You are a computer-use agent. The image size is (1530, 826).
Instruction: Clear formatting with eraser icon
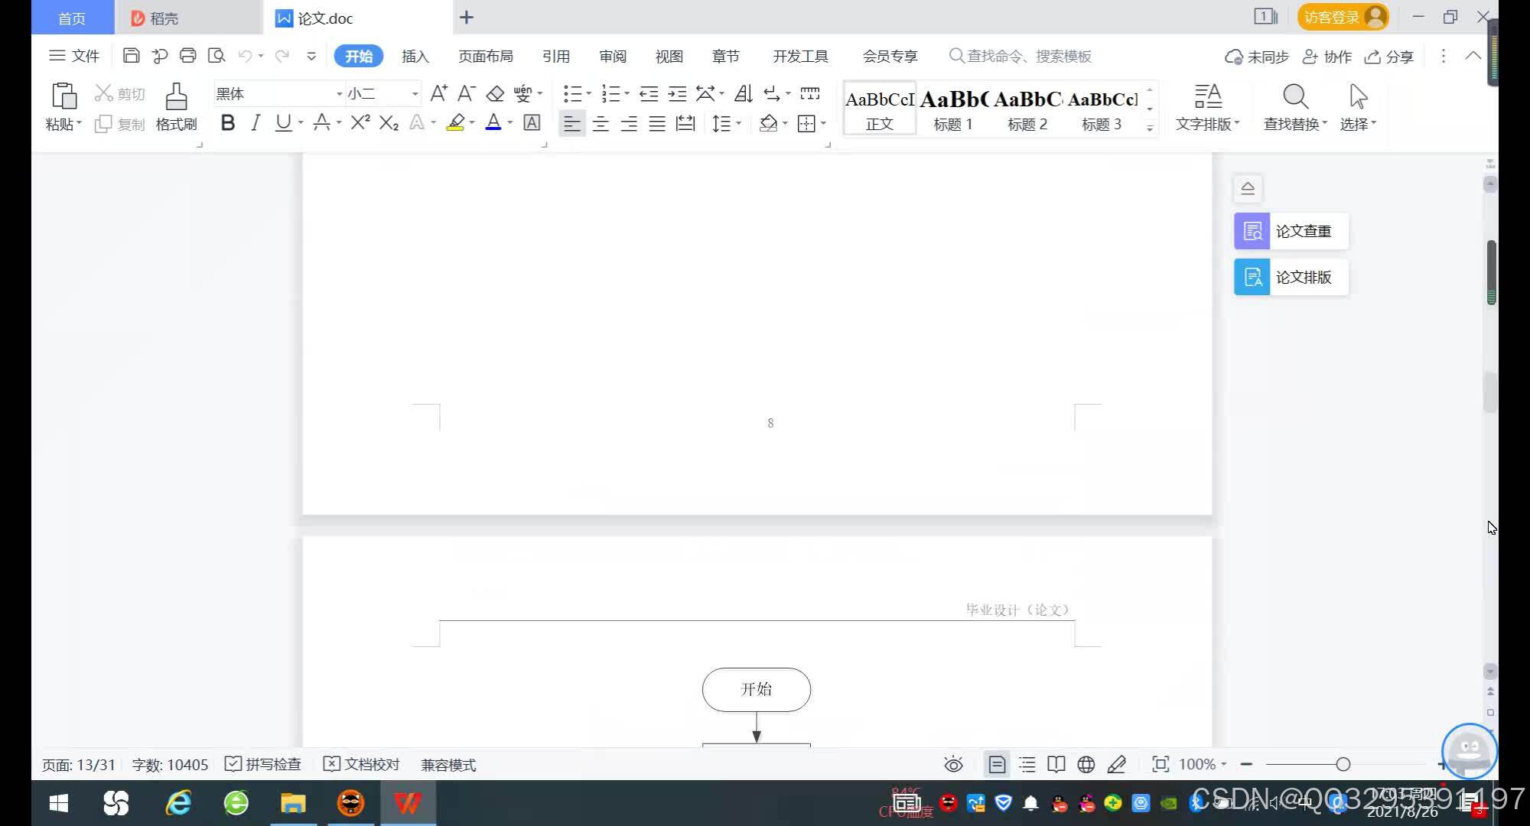coord(495,93)
